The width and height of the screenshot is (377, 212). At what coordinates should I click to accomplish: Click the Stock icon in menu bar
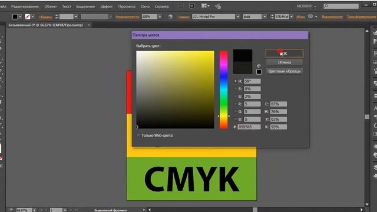pyautogui.click(x=192, y=6)
